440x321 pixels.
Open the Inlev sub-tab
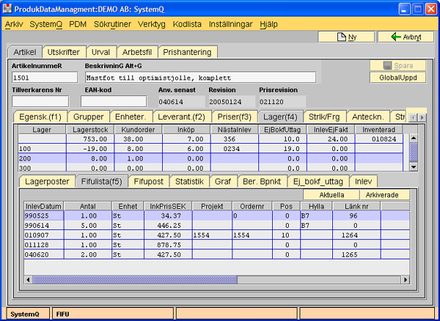(363, 181)
